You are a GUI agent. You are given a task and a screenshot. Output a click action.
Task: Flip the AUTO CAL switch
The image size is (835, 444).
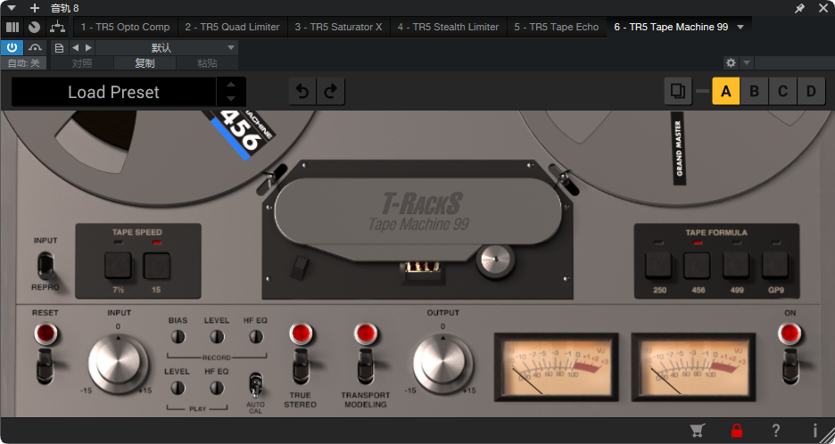pyautogui.click(x=256, y=384)
